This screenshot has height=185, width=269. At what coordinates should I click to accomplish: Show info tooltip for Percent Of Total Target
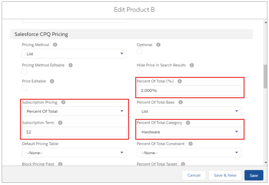click(x=183, y=164)
